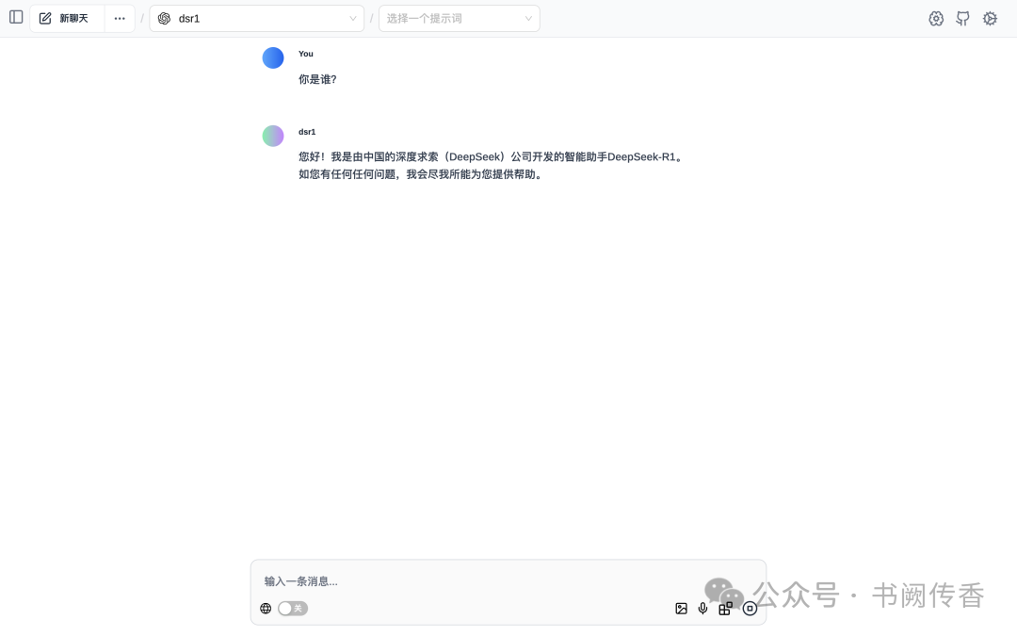Screen dimensions: 1017x636
Task: Open the plugins grid icon in input bar
Action: click(725, 608)
